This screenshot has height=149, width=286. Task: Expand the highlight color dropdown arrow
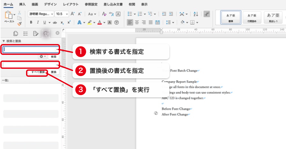pyautogui.click(x=94, y=23)
